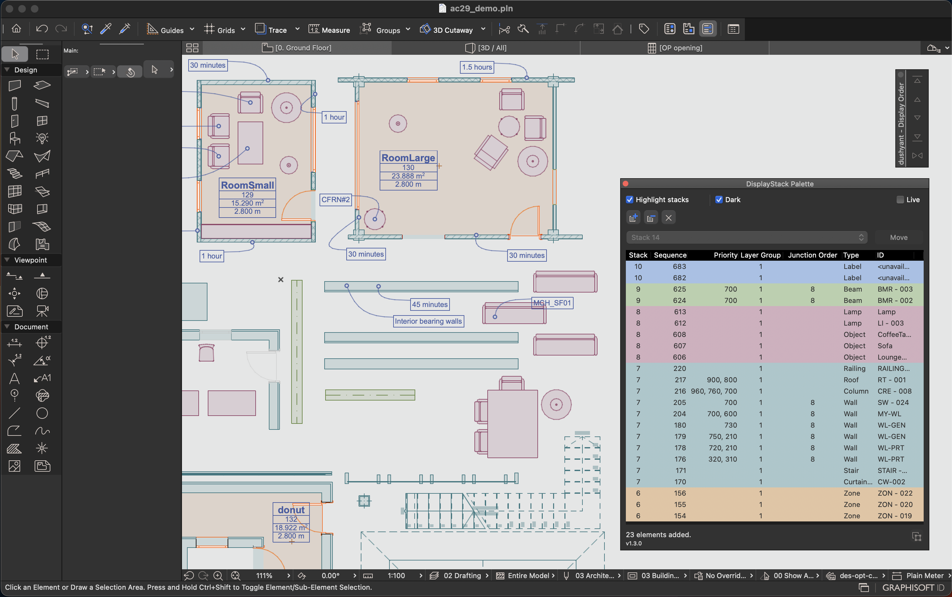
Task: Click the Move button
Action: (899, 237)
